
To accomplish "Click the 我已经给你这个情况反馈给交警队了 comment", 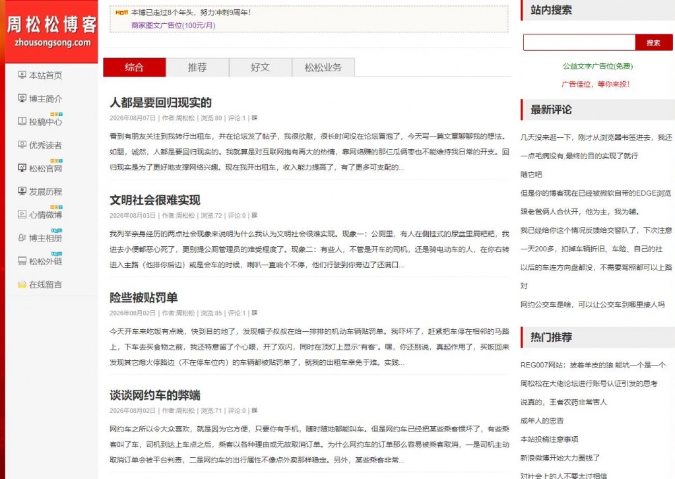I will click(596, 230).
